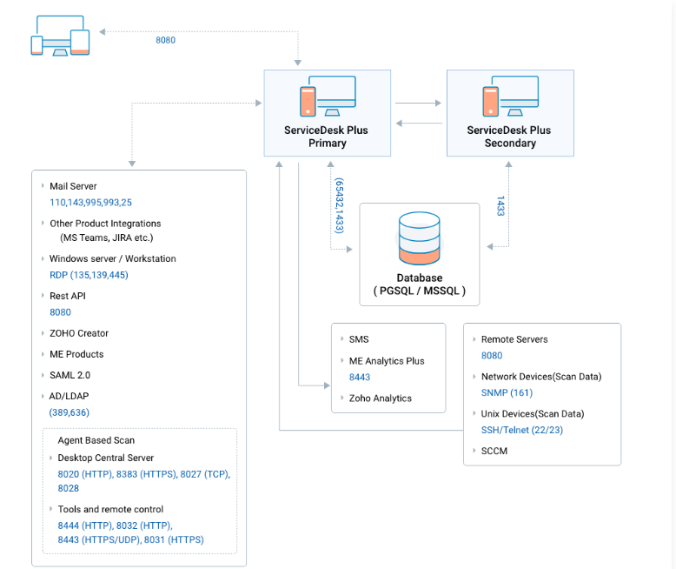Click Windows server / Workstation entry
676x569 pixels.
[x=113, y=258]
